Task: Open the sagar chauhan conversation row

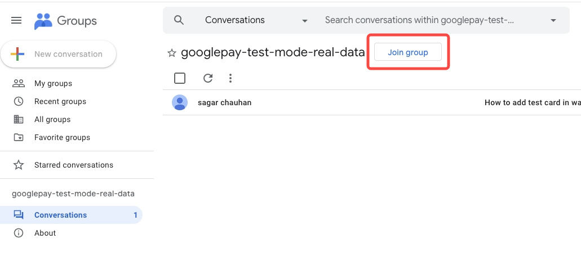Action: 372,102
